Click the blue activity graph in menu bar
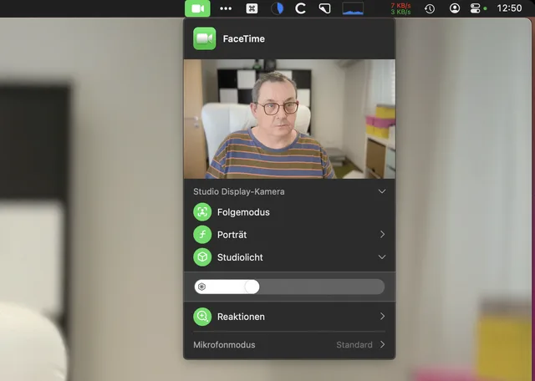 tap(353, 8)
